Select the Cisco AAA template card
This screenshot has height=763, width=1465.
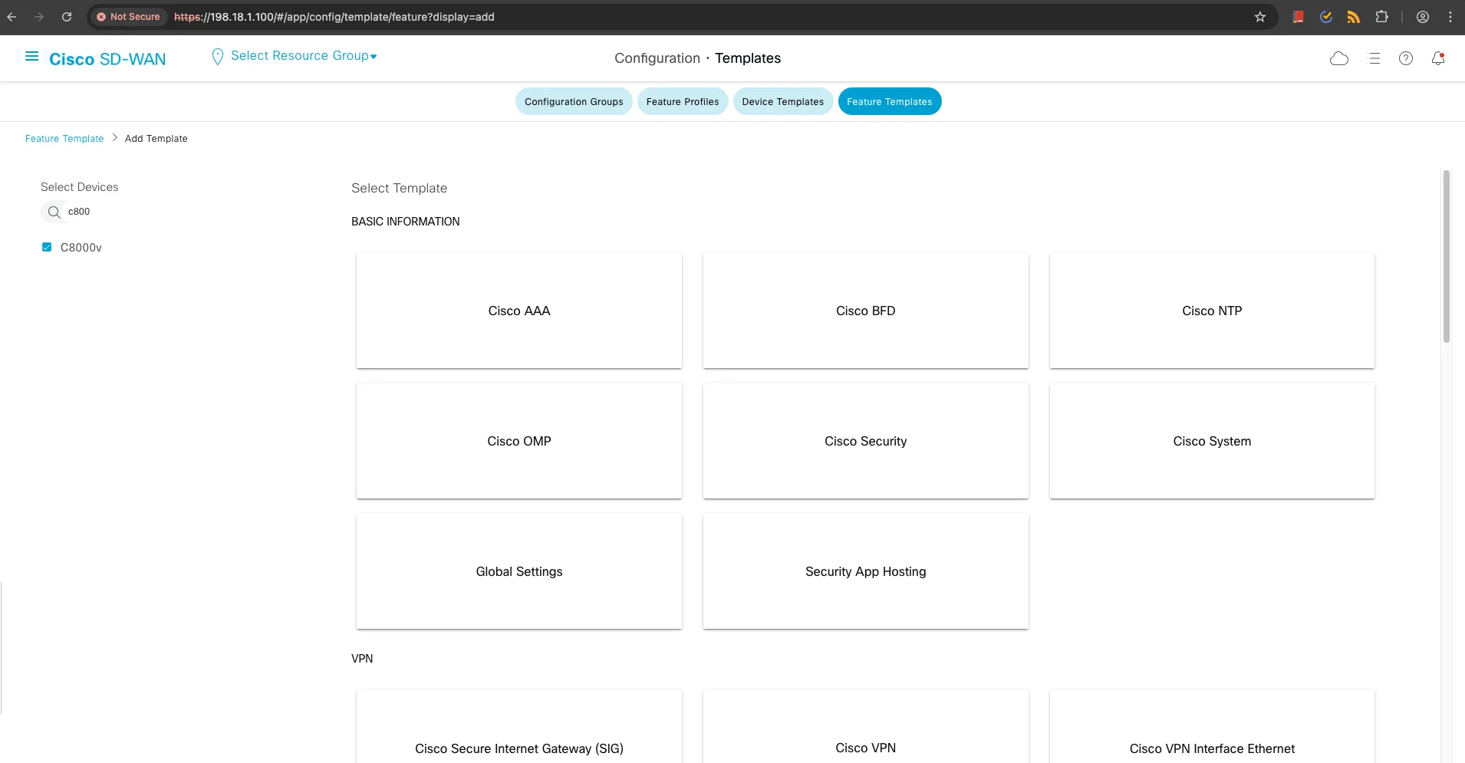coord(519,311)
